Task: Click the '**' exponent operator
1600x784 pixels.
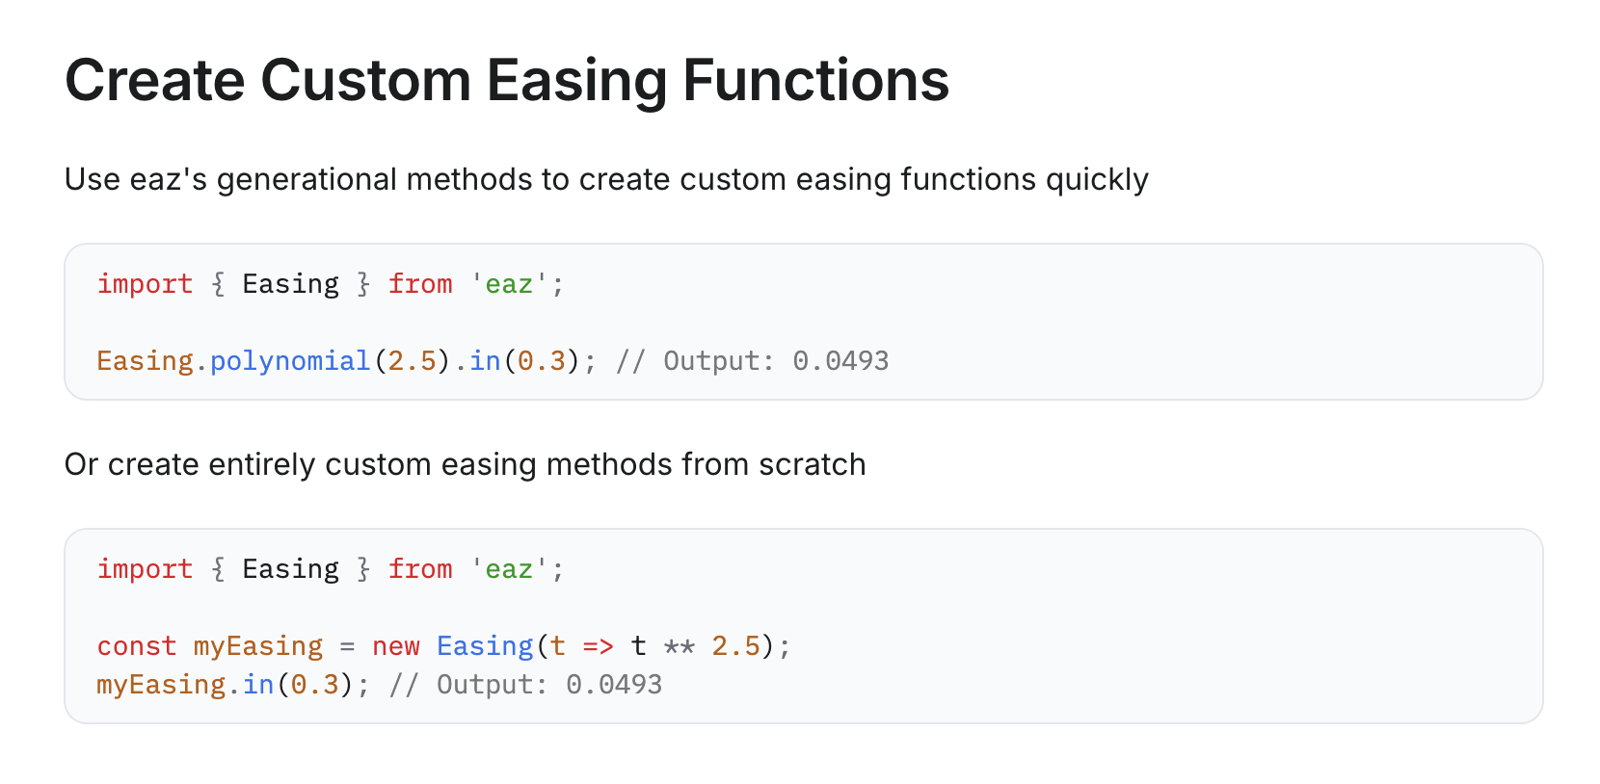Action: (x=680, y=646)
